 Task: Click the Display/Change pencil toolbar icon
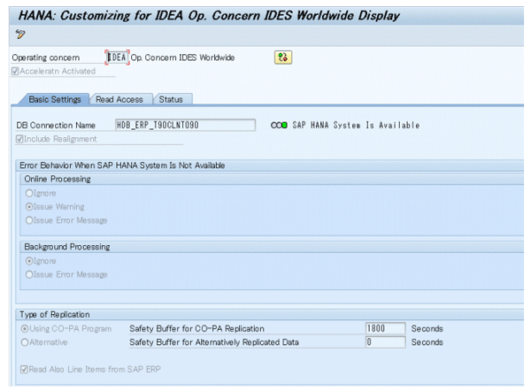(20, 34)
